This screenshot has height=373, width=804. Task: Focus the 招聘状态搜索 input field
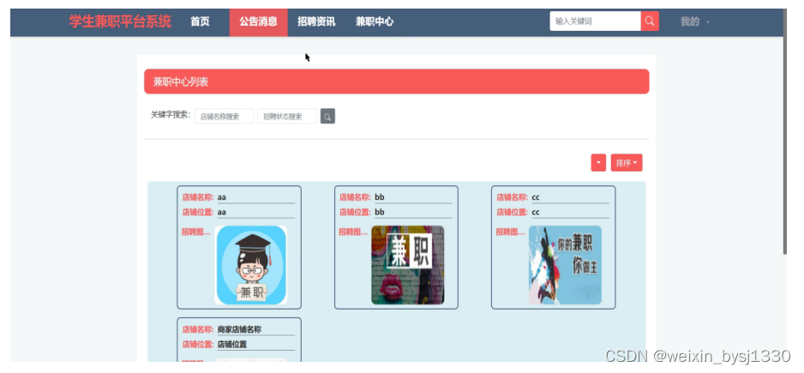click(x=287, y=116)
